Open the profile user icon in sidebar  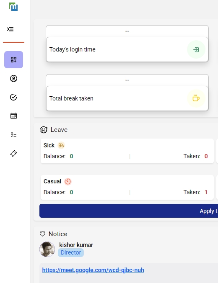(13, 79)
